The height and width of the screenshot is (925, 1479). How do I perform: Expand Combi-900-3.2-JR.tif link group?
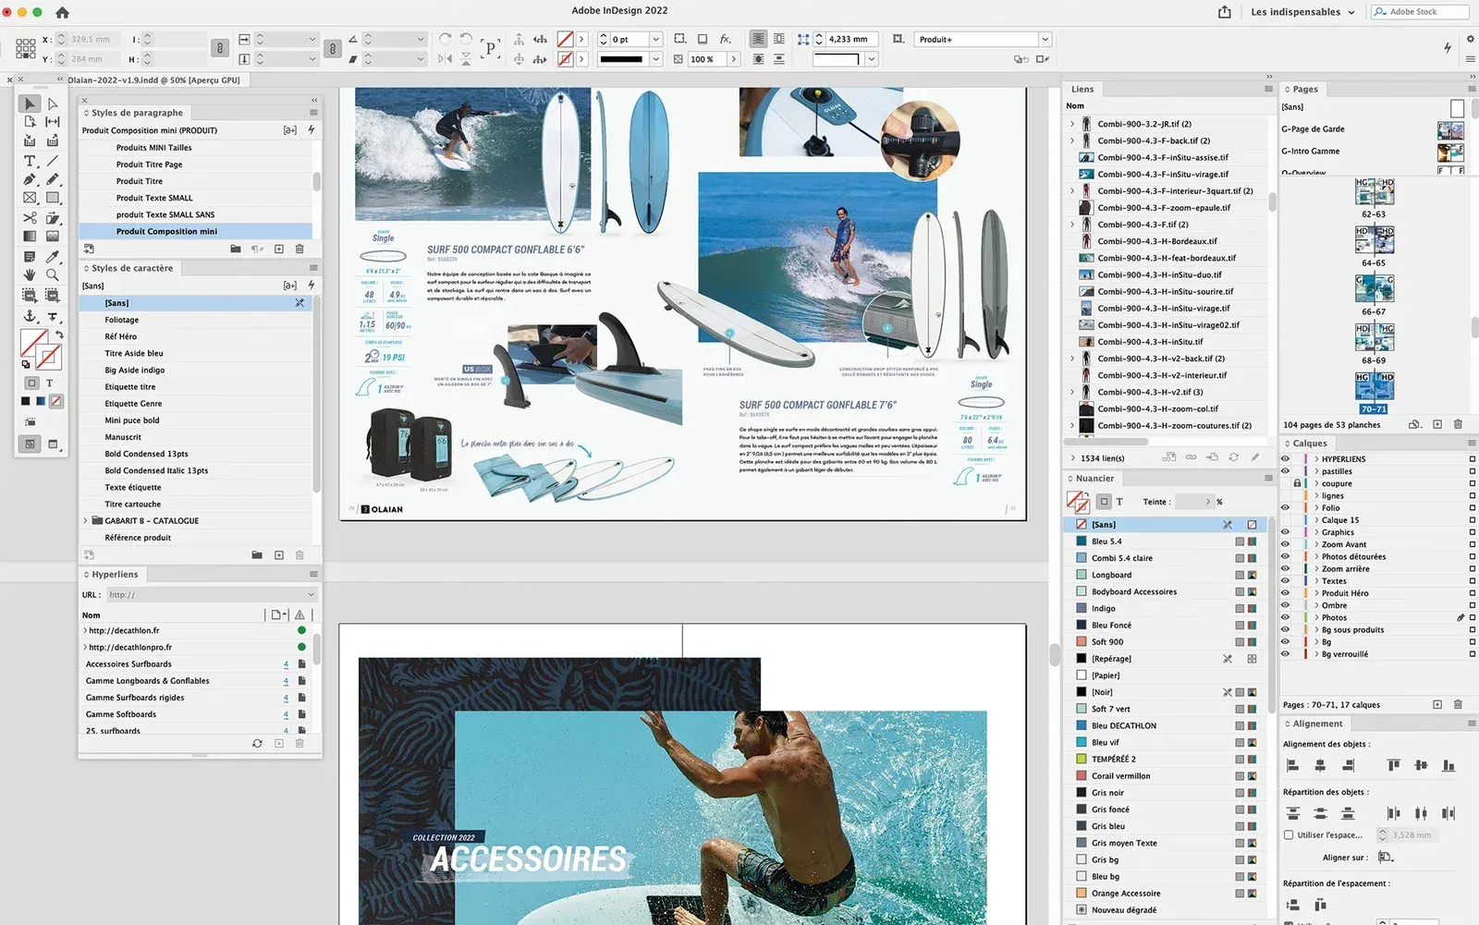(1072, 124)
